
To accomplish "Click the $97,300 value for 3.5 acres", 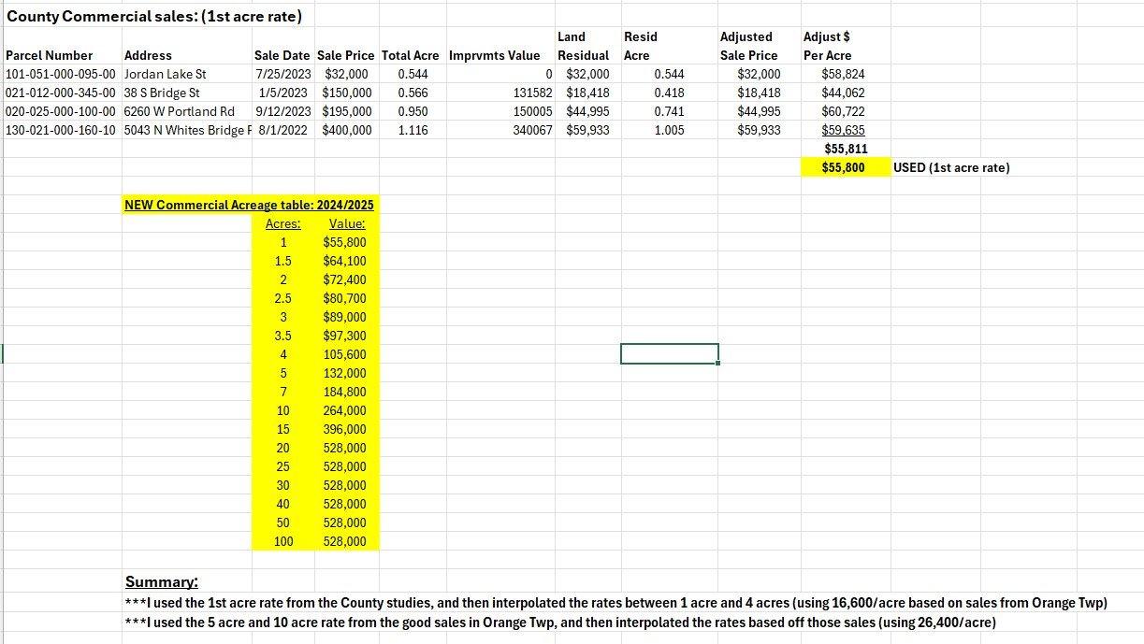I will click(344, 336).
